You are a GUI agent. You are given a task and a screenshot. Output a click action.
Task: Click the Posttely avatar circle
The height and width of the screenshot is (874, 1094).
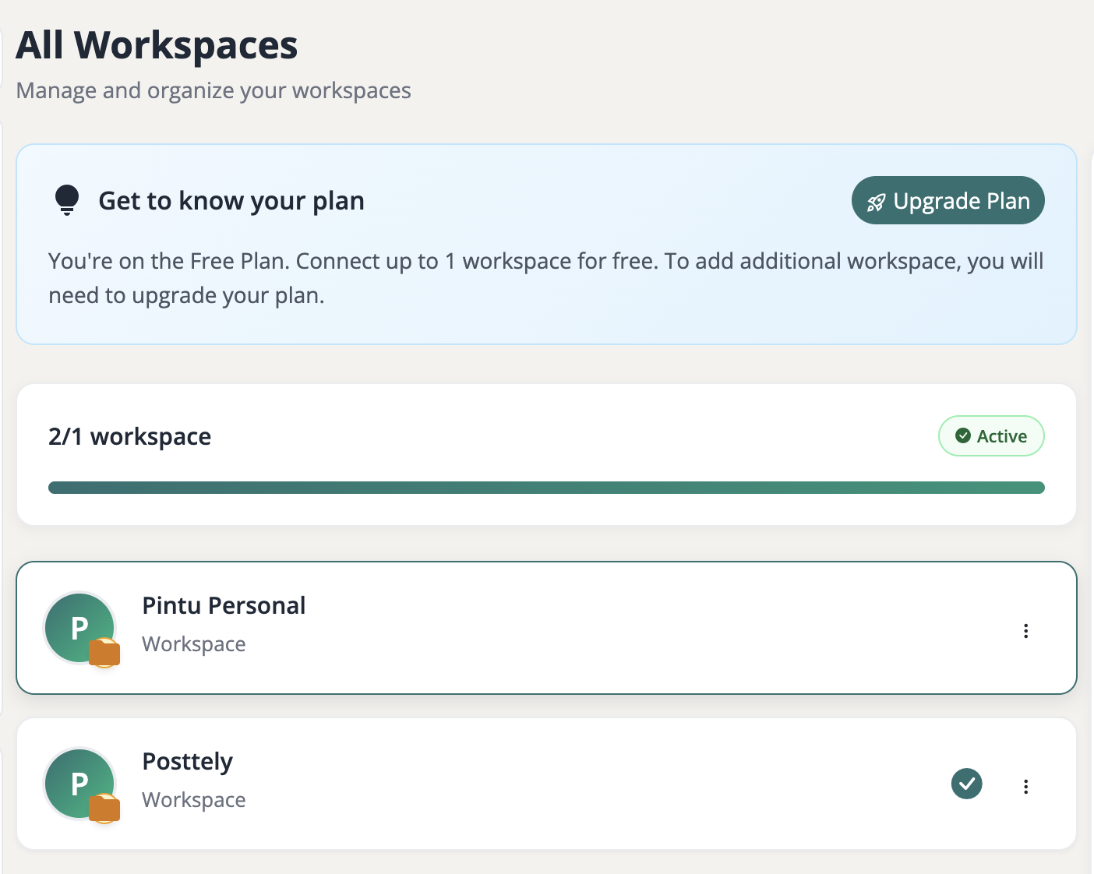(x=78, y=782)
